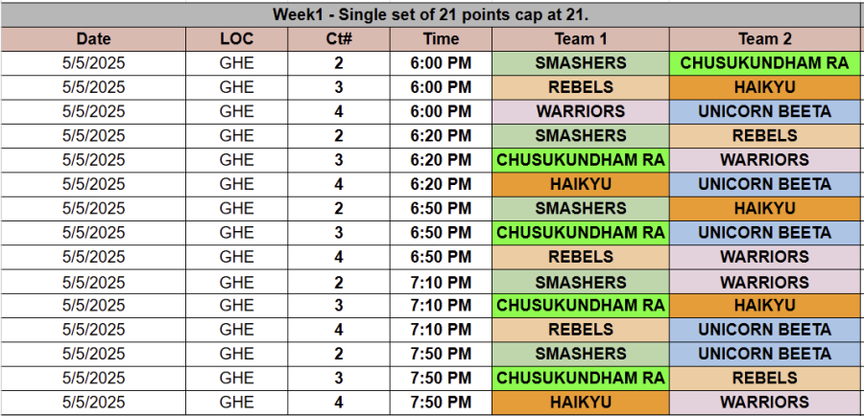
Task: Select court number 3 cell at 7:10 PM
Action: (x=338, y=305)
